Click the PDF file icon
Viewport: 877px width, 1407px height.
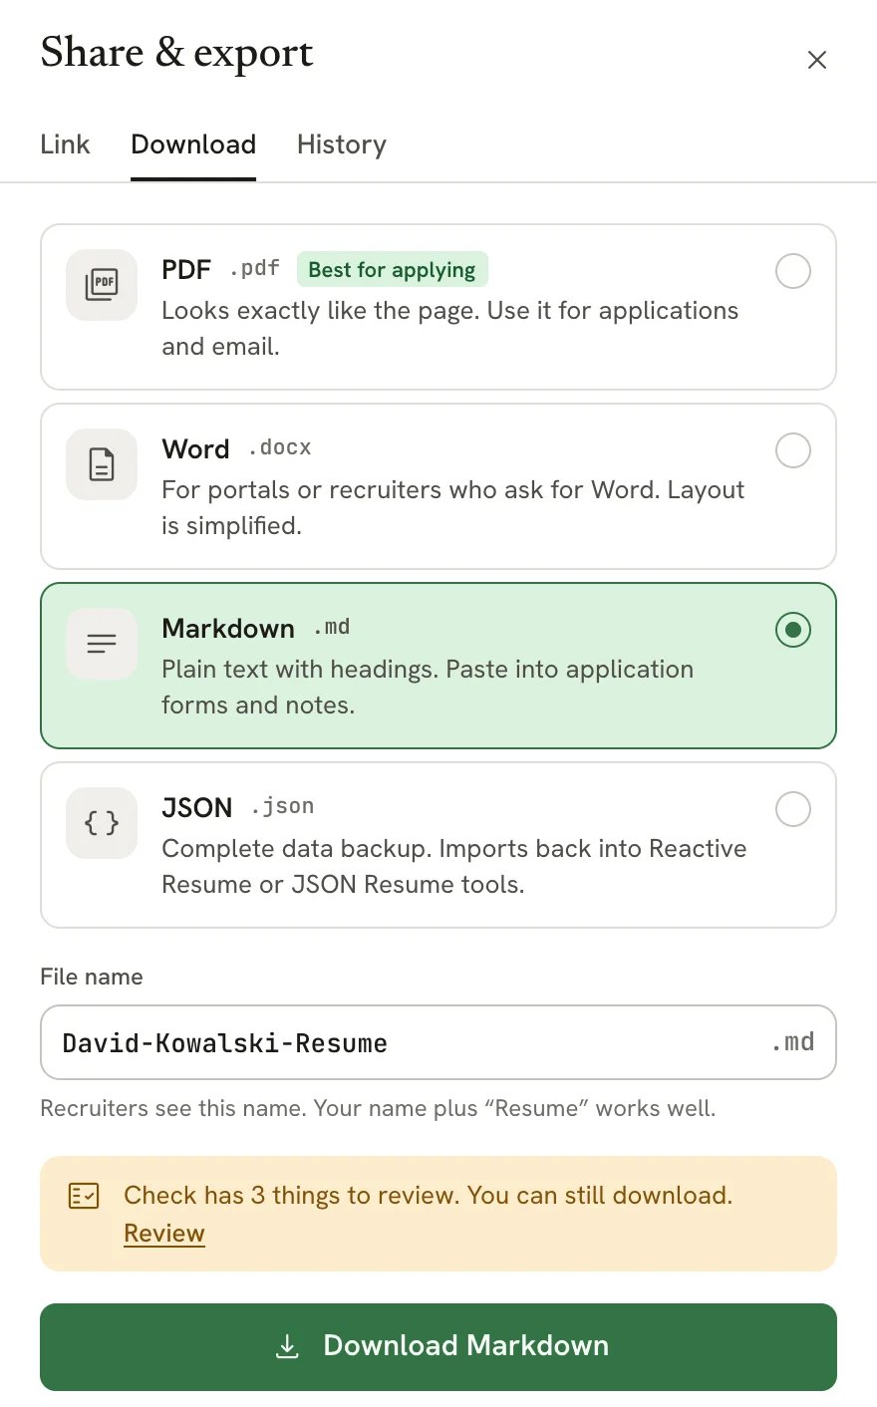point(102,285)
